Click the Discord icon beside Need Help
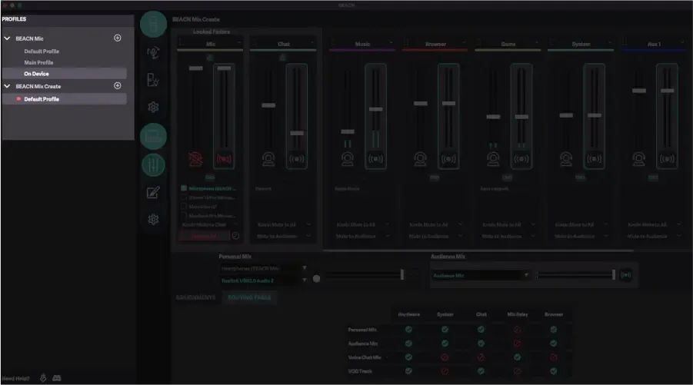Image resolution: width=693 pixels, height=385 pixels. [x=57, y=378]
